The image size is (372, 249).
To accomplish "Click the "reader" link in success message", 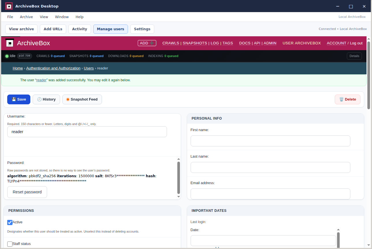I will (x=41, y=80).
